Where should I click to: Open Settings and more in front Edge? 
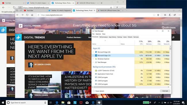pyautogui.click(x=180, y=15)
